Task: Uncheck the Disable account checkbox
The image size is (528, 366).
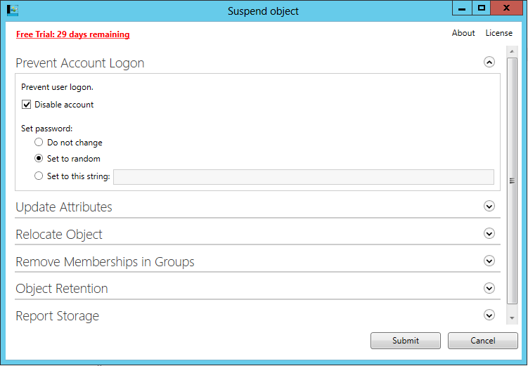Action: tap(26, 105)
